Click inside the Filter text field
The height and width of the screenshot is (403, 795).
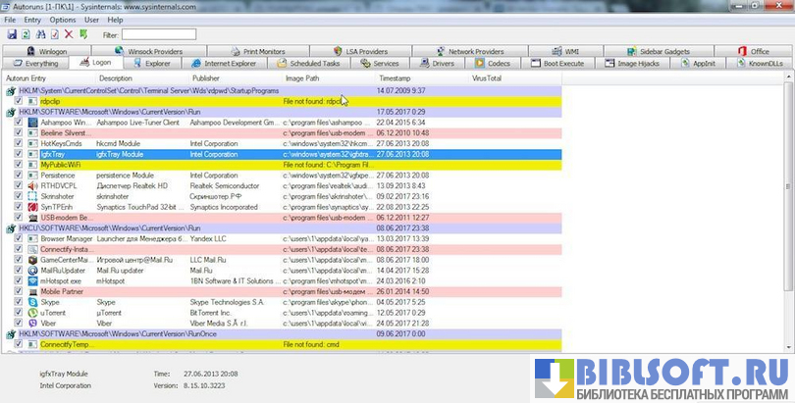click(x=158, y=34)
